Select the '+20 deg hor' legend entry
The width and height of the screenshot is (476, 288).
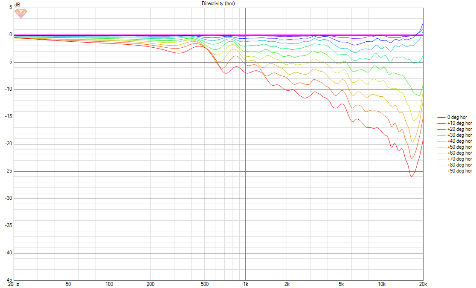(454, 129)
